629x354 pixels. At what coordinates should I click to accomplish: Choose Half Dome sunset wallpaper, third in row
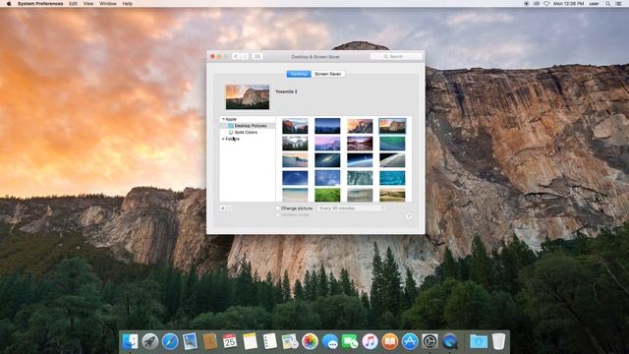(360, 126)
